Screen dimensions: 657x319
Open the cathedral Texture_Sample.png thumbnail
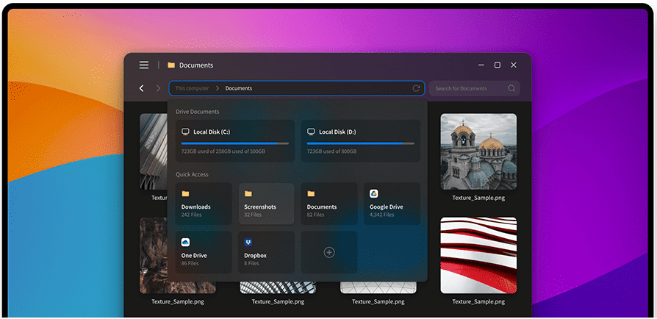(478, 151)
